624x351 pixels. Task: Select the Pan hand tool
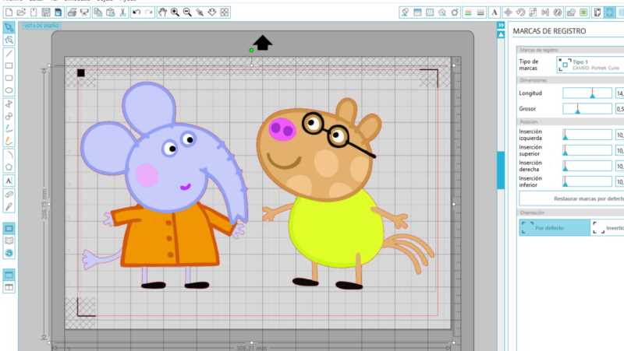pos(162,12)
